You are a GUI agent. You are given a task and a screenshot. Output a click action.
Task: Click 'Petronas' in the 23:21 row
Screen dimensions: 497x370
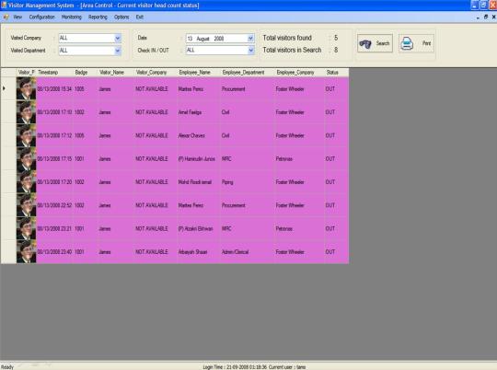pos(284,229)
